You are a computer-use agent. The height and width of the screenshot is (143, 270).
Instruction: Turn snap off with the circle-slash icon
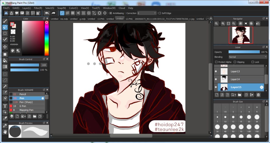pos(62,13)
